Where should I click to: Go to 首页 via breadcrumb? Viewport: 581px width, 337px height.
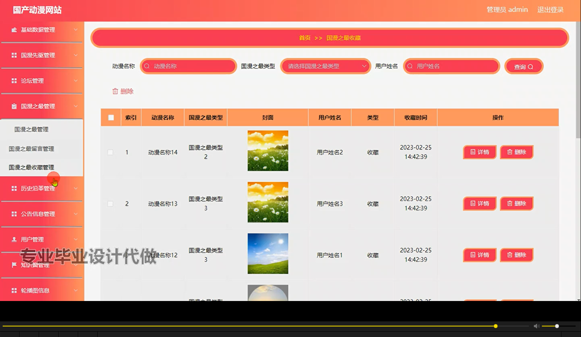(305, 38)
